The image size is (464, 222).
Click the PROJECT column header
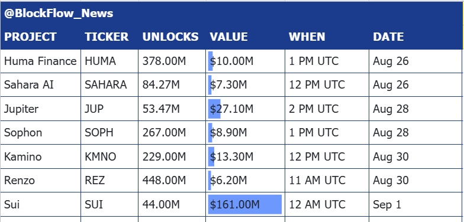(40, 37)
